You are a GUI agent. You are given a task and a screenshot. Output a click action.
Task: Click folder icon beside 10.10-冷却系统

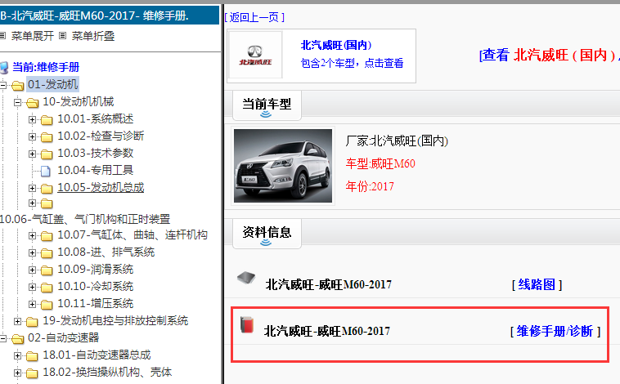[x=47, y=288]
